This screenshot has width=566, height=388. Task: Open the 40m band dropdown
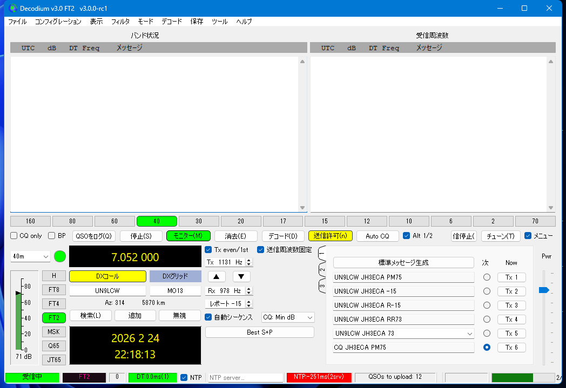pyautogui.click(x=30, y=257)
